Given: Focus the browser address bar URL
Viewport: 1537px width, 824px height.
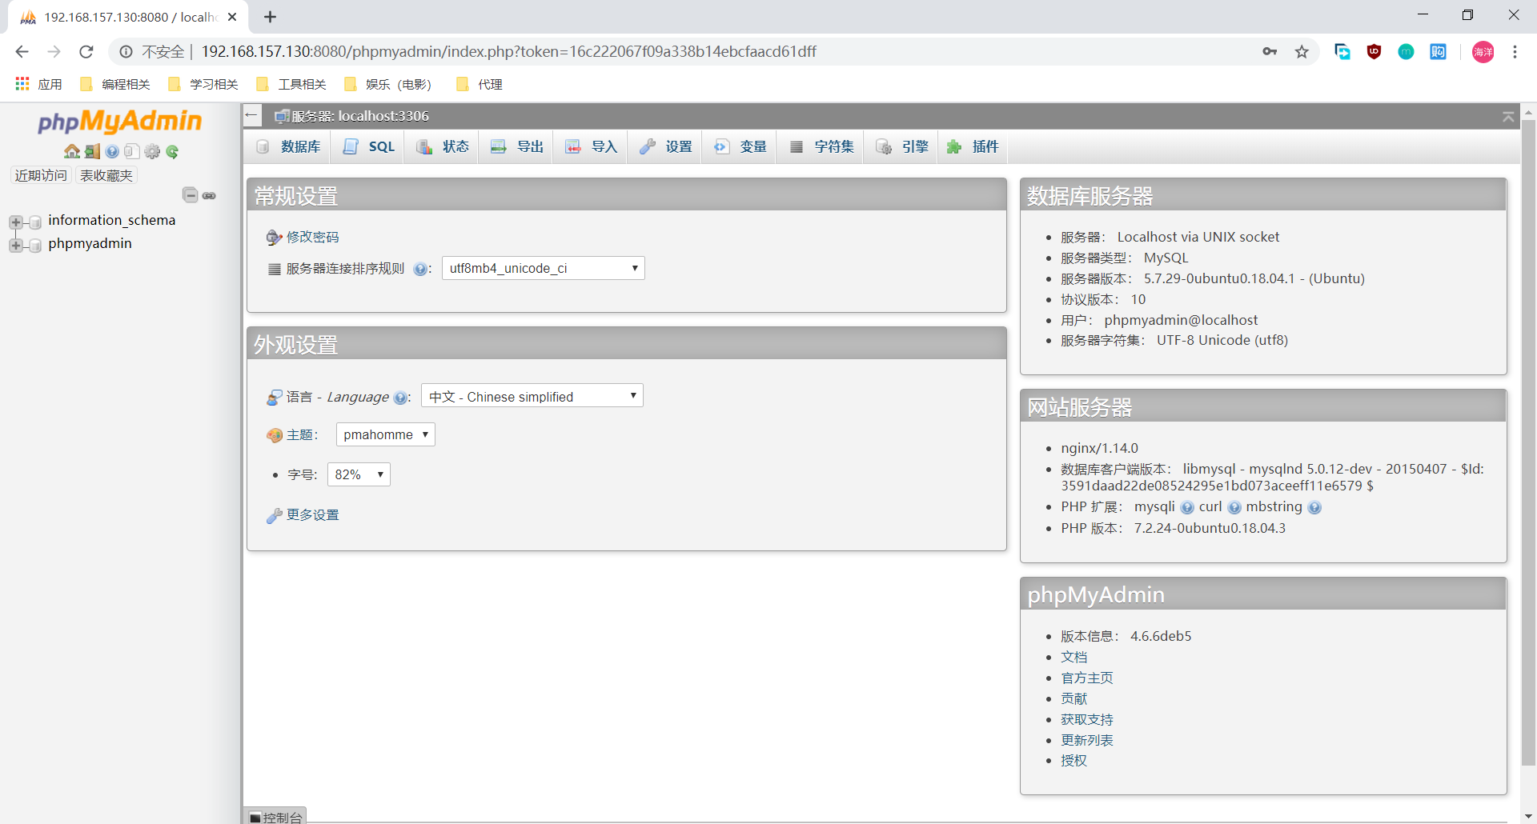Looking at the screenshot, I should point(509,52).
